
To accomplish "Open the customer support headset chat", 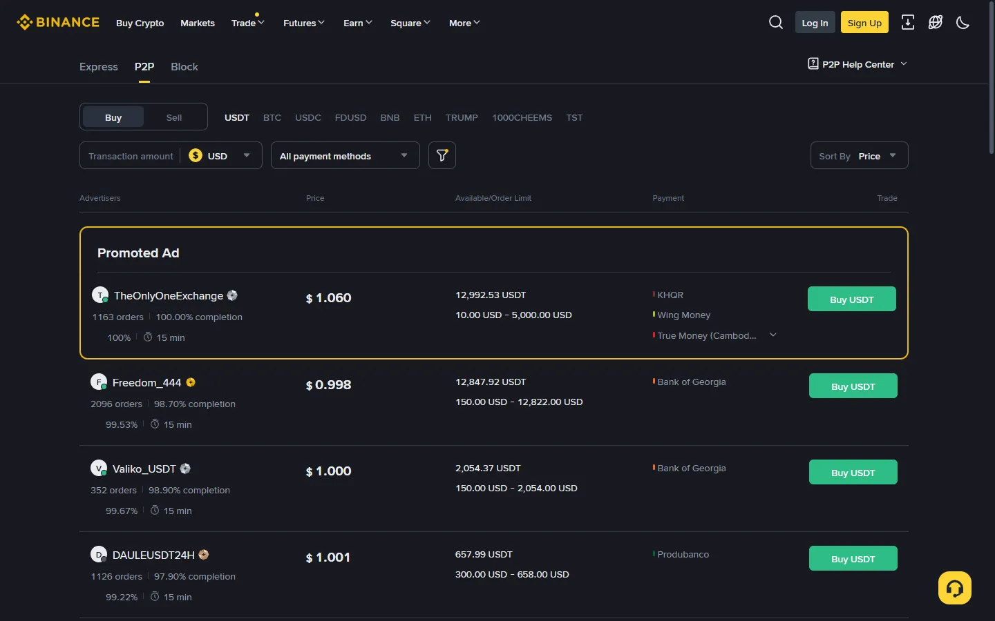I will click(x=955, y=588).
